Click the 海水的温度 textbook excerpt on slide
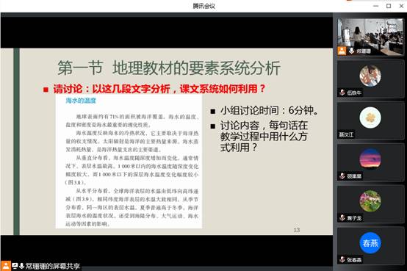 click(x=129, y=162)
